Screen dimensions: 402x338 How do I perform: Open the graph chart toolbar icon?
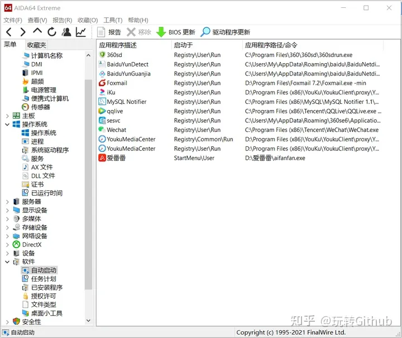click(81, 32)
